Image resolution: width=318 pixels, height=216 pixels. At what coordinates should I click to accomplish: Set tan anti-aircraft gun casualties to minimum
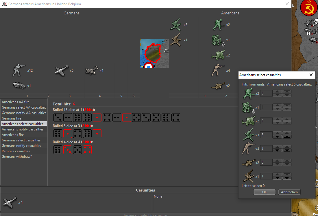pyautogui.click(x=287, y=178)
